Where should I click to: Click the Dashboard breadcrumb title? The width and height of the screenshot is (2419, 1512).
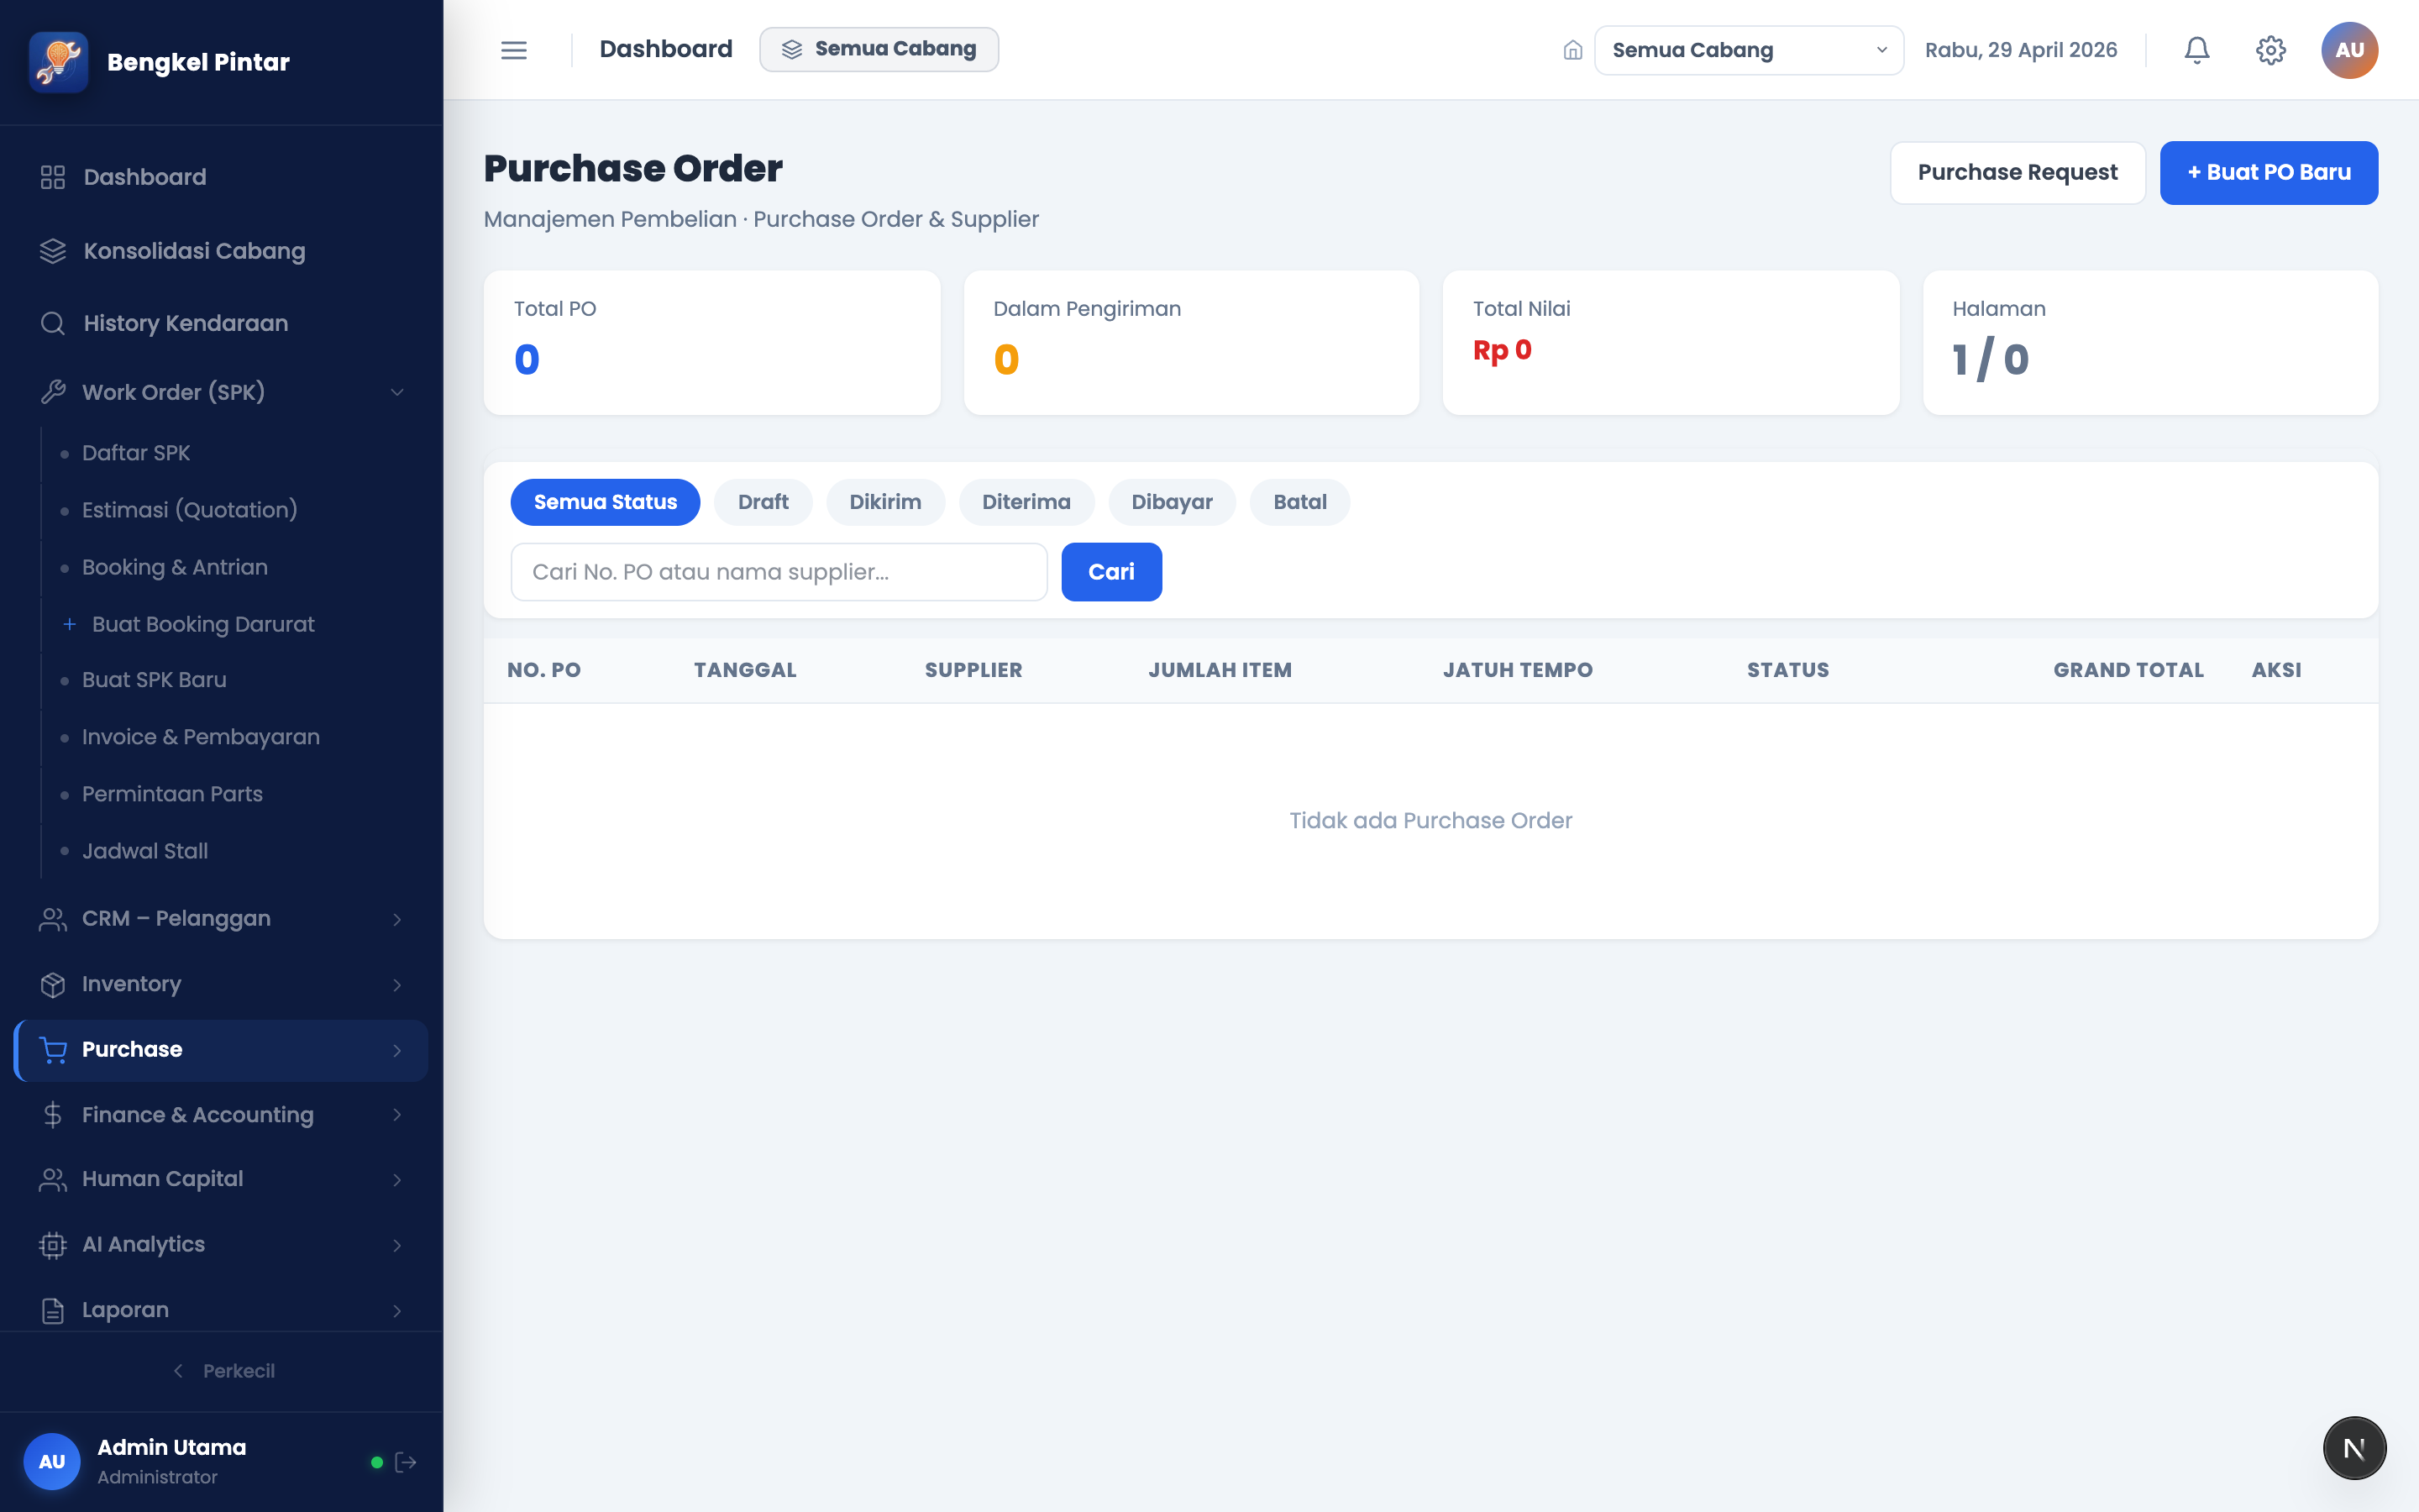[666, 49]
